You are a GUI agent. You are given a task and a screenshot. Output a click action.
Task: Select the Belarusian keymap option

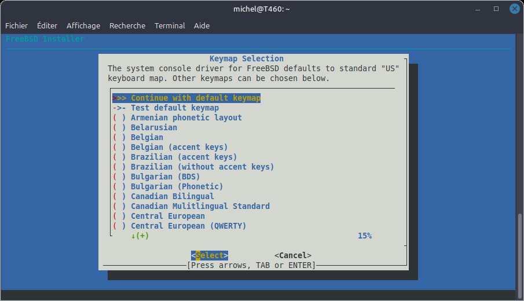click(x=153, y=127)
